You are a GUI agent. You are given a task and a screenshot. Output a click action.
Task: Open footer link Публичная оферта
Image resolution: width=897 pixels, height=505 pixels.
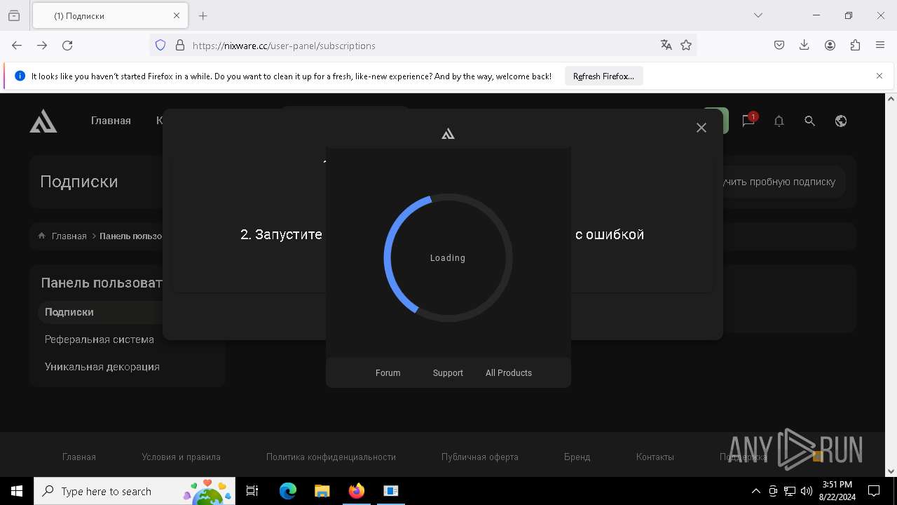point(480,457)
